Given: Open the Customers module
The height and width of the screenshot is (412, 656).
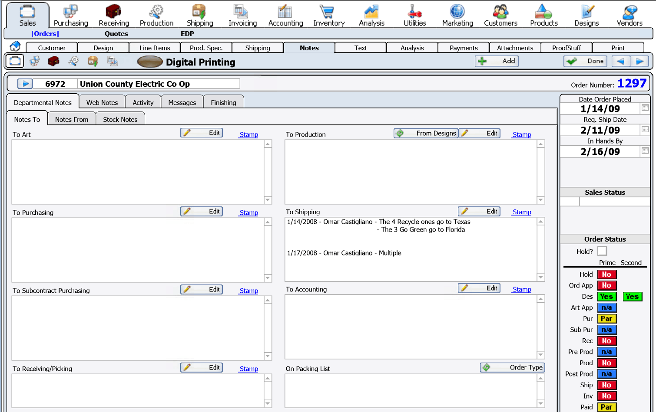Looking at the screenshot, I should coord(500,15).
